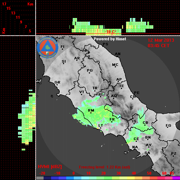Select the GR city marker

(x=57, y=85)
